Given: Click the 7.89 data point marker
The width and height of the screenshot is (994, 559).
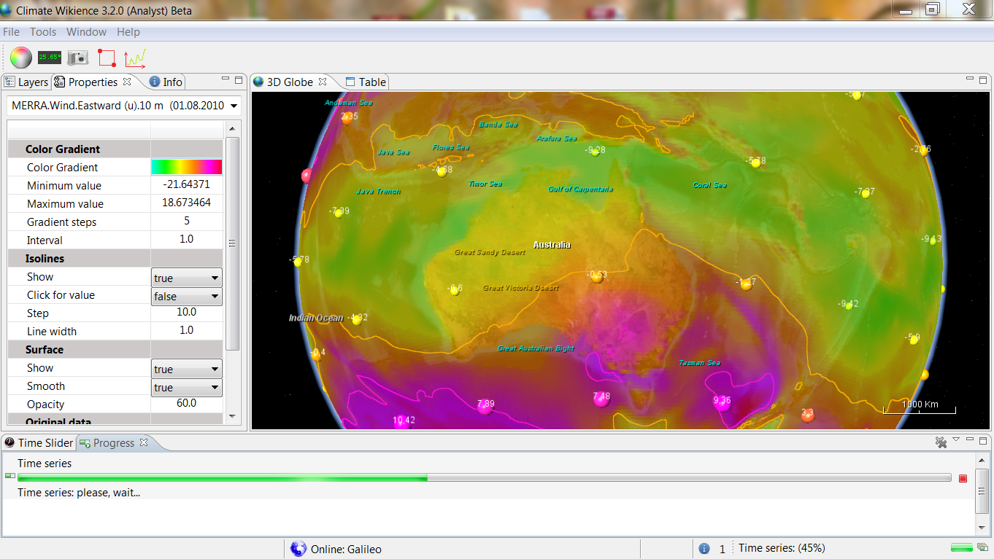Looking at the screenshot, I should (485, 405).
